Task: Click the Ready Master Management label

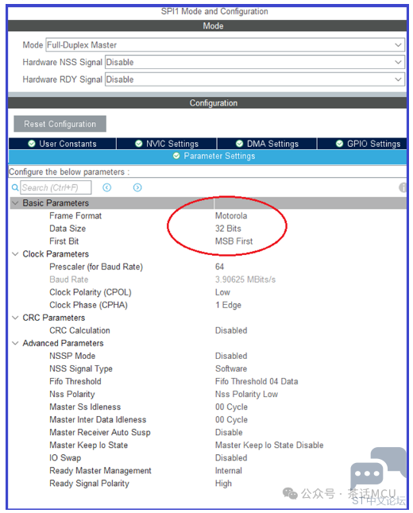Action: [100, 471]
